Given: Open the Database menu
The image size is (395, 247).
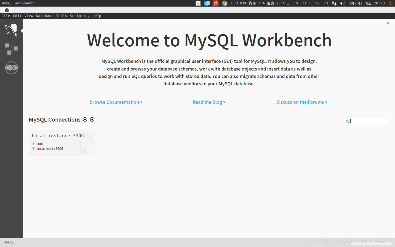Looking at the screenshot, I should (x=45, y=16).
